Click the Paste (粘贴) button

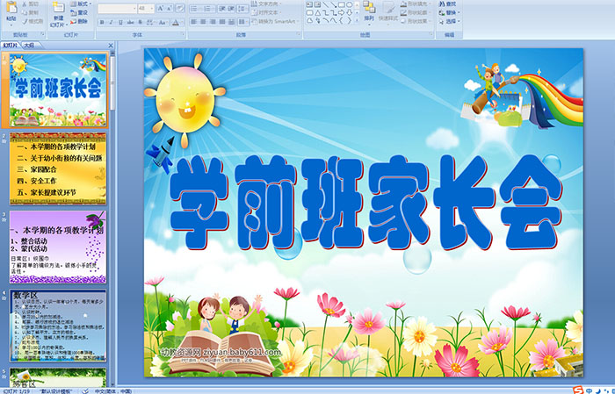[x=11, y=11]
